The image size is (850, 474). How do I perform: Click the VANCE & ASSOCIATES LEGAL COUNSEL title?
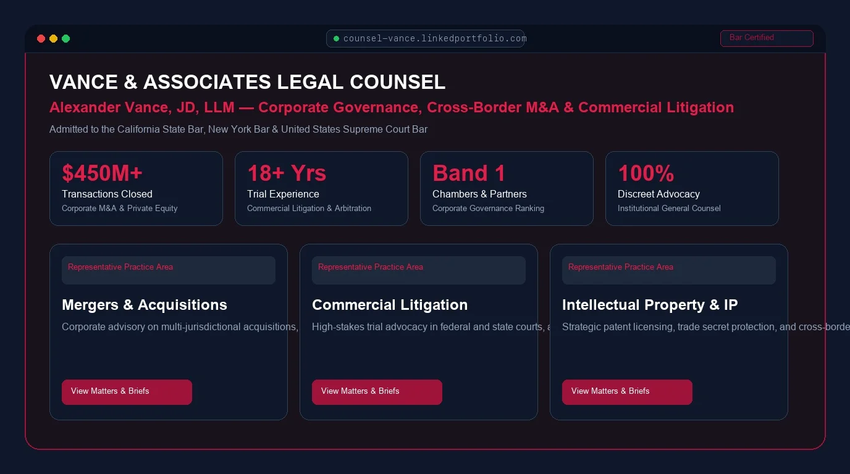tap(247, 82)
